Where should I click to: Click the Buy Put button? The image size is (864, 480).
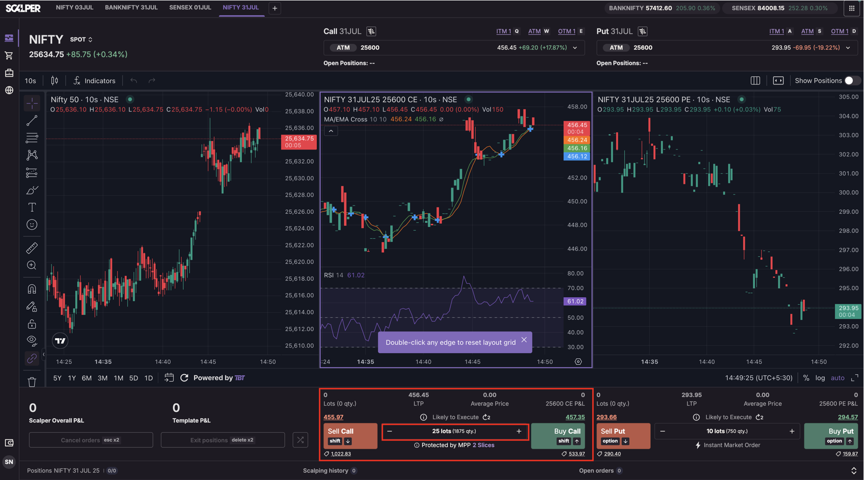coord(831,436)
